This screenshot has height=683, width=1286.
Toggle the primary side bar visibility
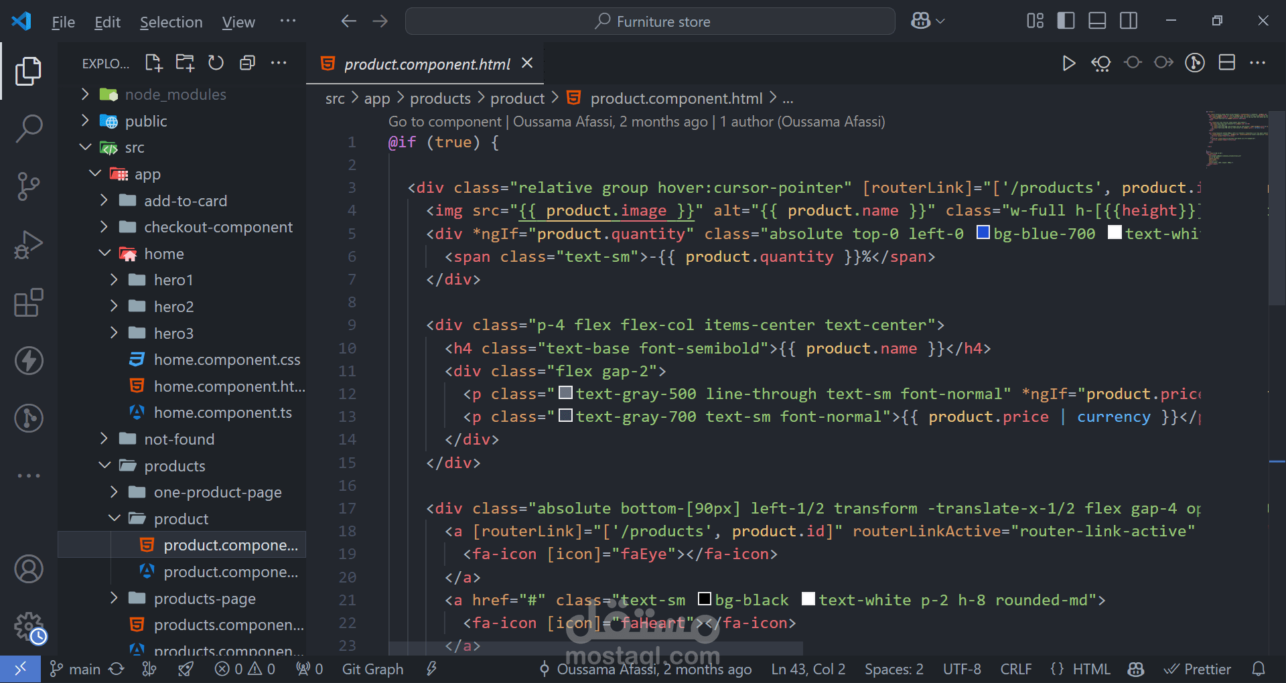click(x=1066, y=21)
